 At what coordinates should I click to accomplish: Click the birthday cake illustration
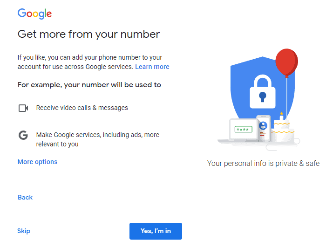tap(283, 131)
